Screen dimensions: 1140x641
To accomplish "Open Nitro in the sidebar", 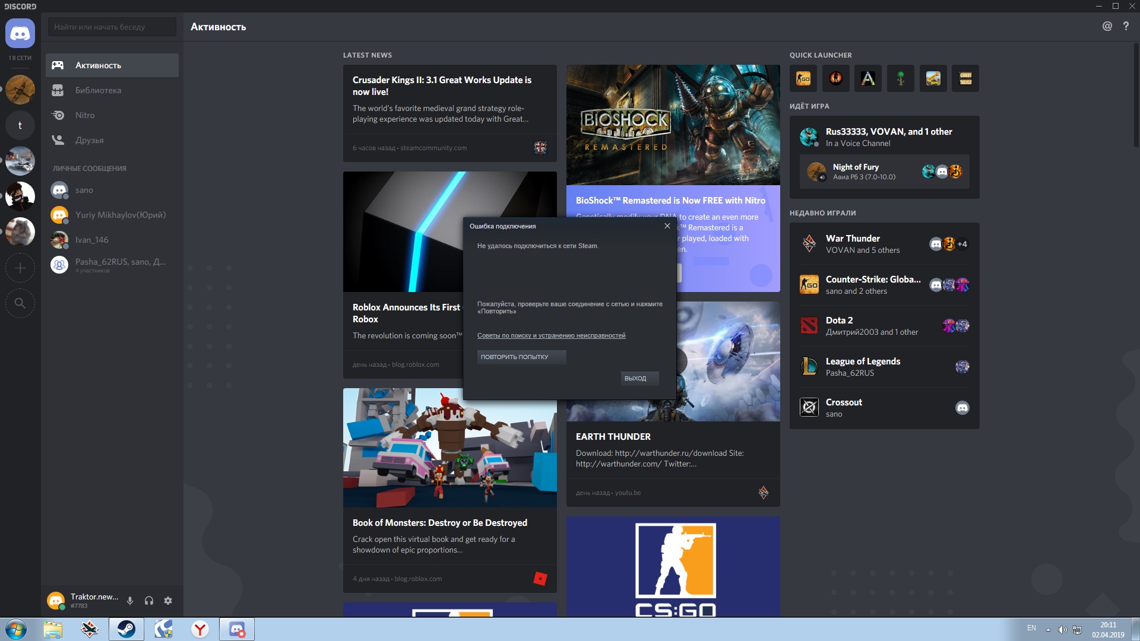I will (112, 115).
